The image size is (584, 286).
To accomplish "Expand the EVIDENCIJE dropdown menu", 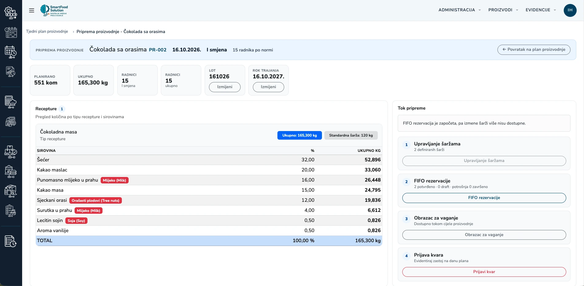I will [x=541, y=10].
